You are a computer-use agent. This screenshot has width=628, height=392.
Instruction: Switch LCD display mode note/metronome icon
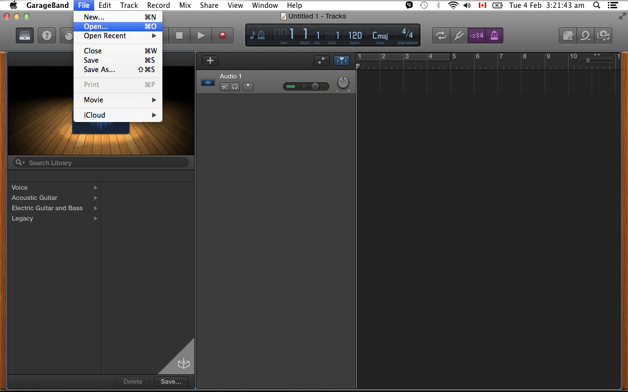click(x=258, y=35)
